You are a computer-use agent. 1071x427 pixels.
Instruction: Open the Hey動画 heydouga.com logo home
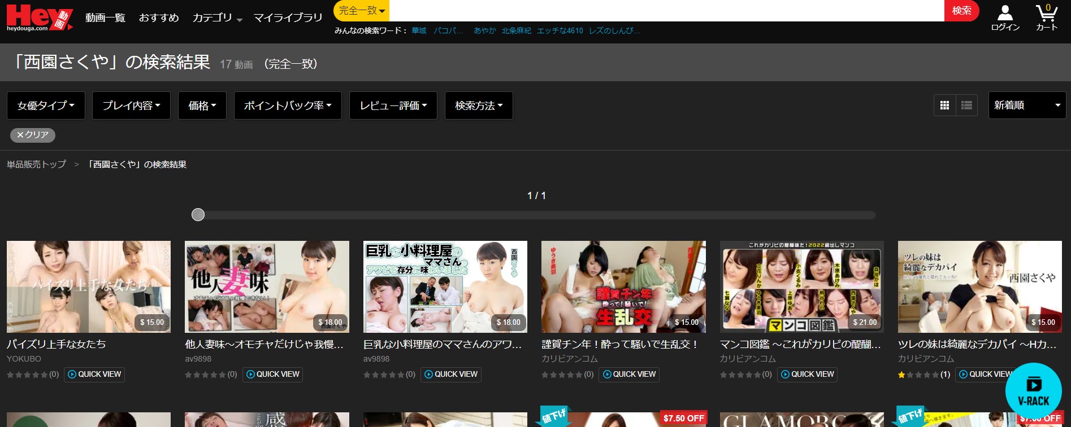click(x=40, y=17)
